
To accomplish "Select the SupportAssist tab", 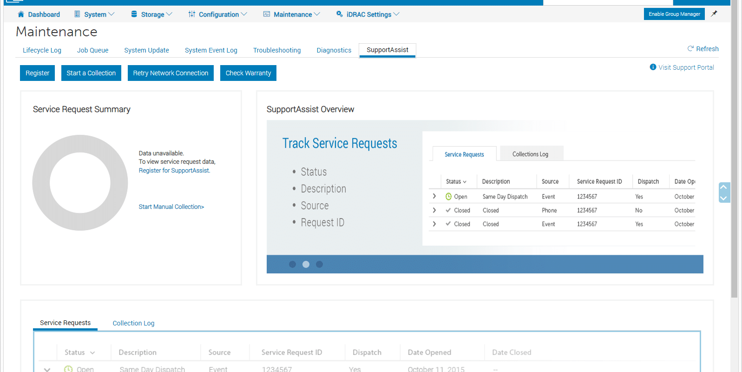I will click(x=387, y=50).
